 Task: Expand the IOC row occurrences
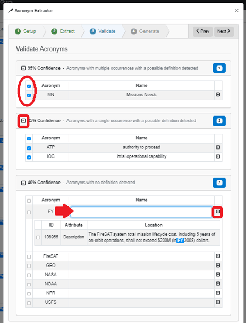click(x=218, y=156)
